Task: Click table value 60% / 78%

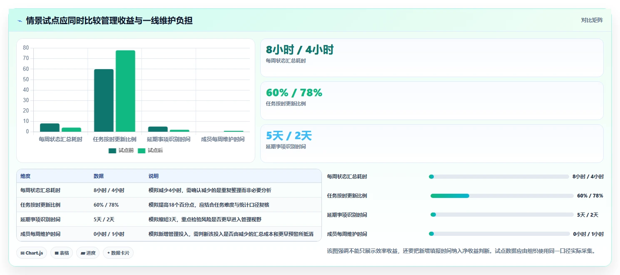Action: click(x=106, y=205)
